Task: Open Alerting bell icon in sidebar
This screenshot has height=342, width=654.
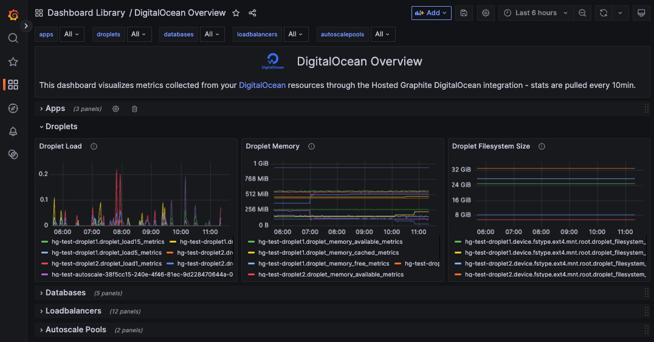Action: pos(13,132)
